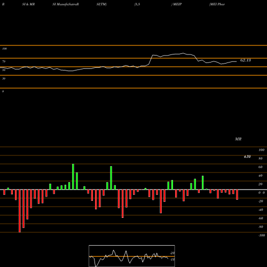Screen dimensions: 267x267
Task: Click the 80 label on right MR axis
Action: coord(261,159)
